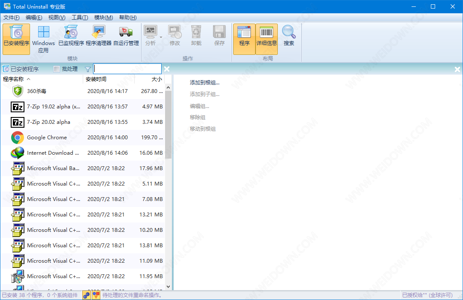Image resolution: width=463 pixels, height=300 pixels.
Task: Click the 16.06 MB size cell
Action: 151,153
